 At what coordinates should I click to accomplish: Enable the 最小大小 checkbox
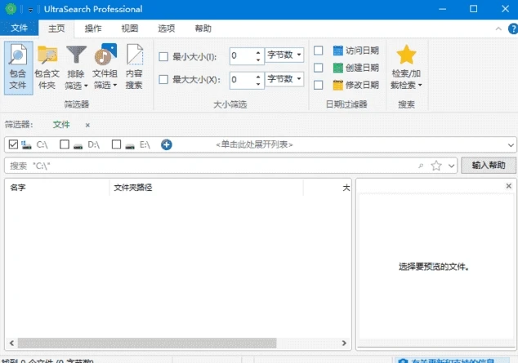tap(163, 57)
